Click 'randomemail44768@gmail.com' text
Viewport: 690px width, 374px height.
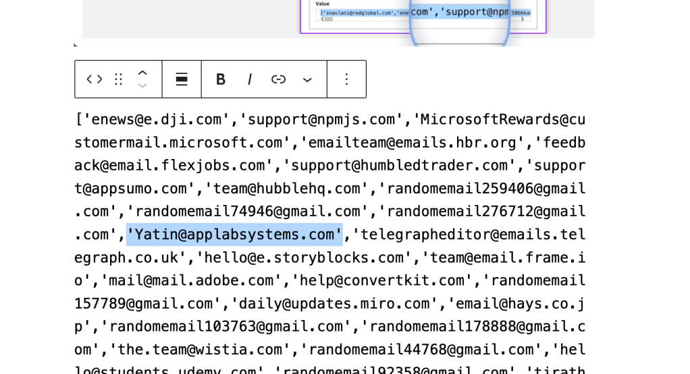click(x=421, y=350)
